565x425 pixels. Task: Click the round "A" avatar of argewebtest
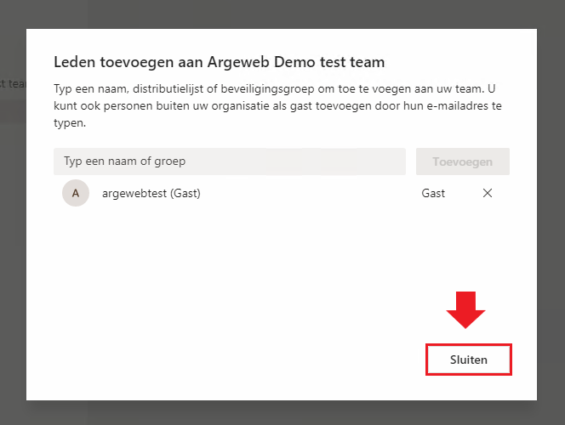coord(76,193)
